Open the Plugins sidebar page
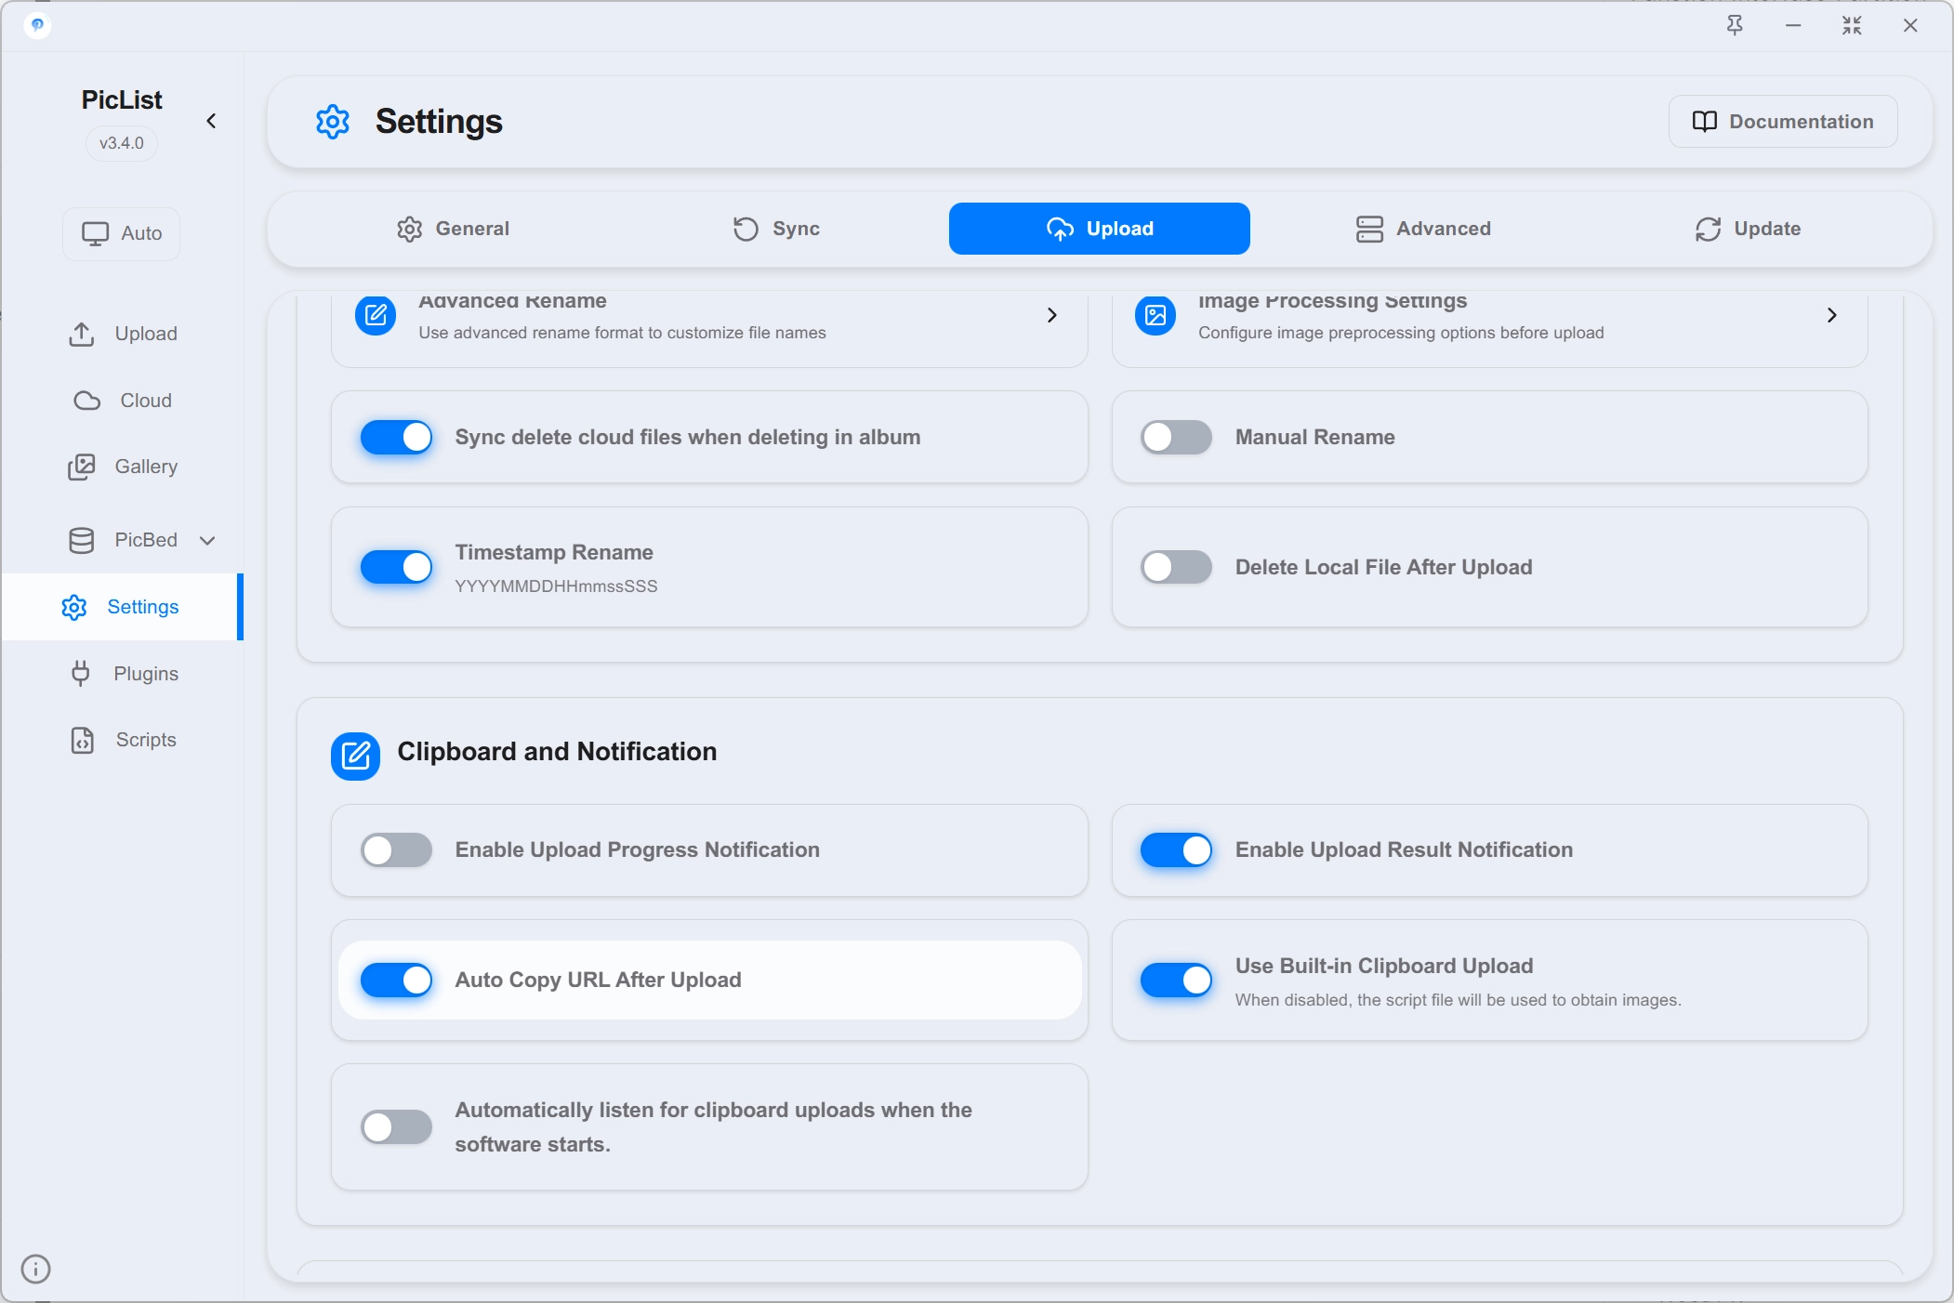The height and width of the screenshot is (1303, 1954). click(x=123, y=674)
